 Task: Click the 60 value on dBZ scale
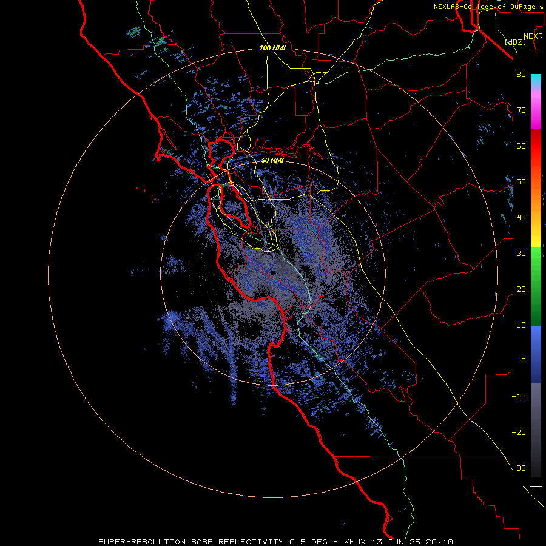(521, 146)
